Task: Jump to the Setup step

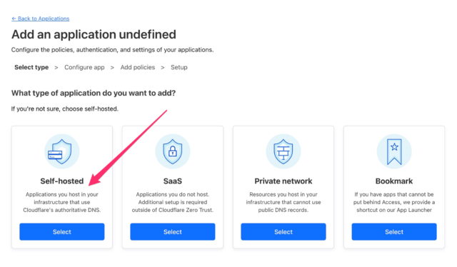Action: (179, 67)
